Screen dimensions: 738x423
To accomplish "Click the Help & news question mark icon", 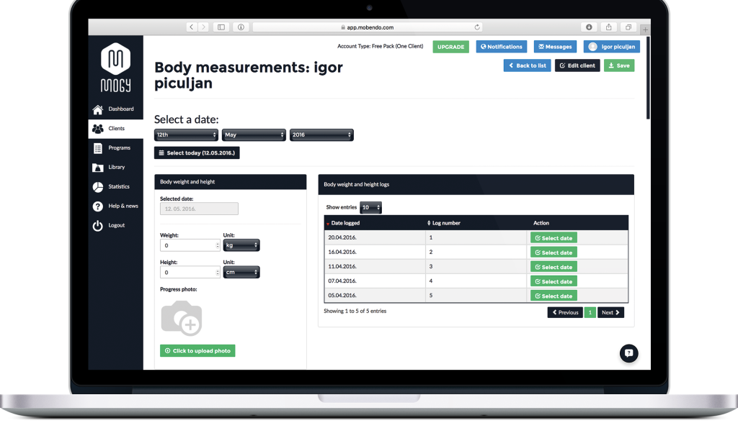I will 97,206.
